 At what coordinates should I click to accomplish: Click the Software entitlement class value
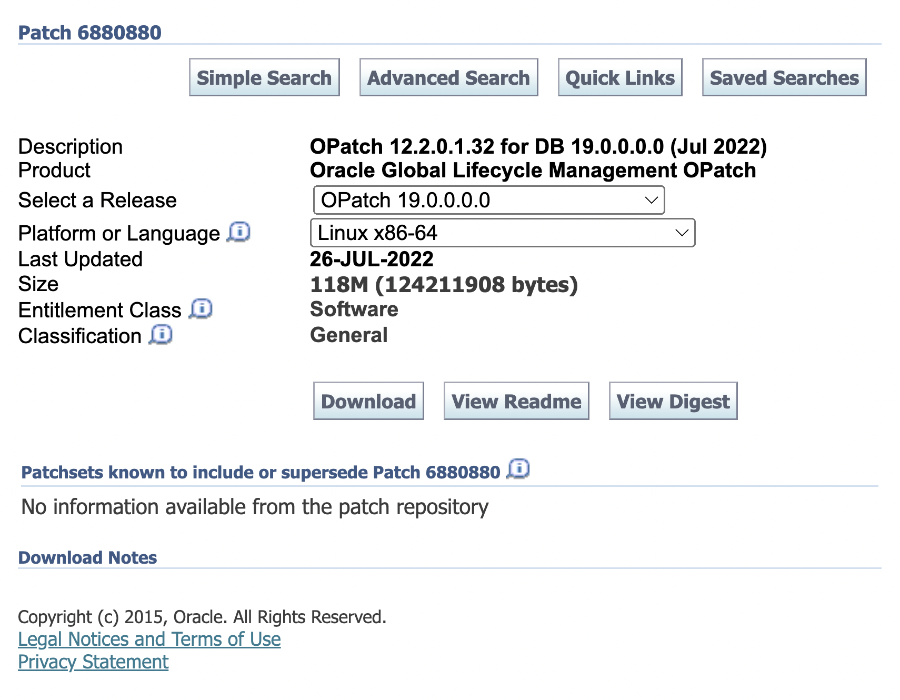coord(354,309)
